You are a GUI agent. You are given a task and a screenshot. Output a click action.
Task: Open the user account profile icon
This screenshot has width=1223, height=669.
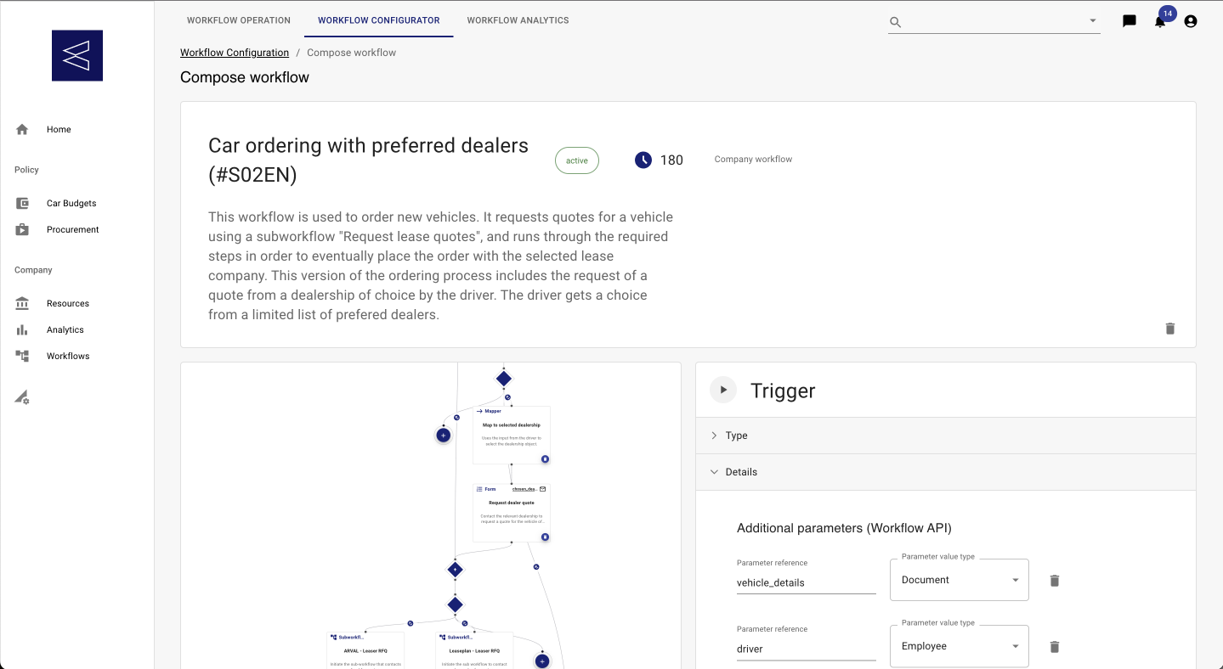pyautogui.click(x=1191, y=21)
